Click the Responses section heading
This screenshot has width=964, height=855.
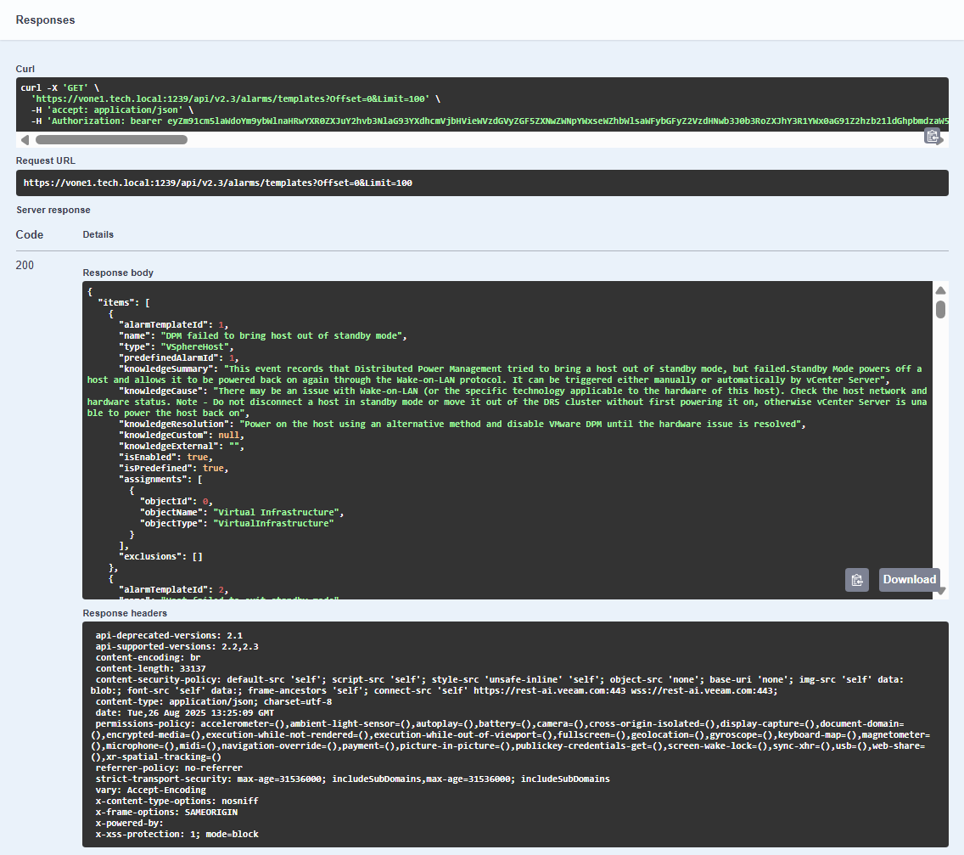tap(46, 20)
